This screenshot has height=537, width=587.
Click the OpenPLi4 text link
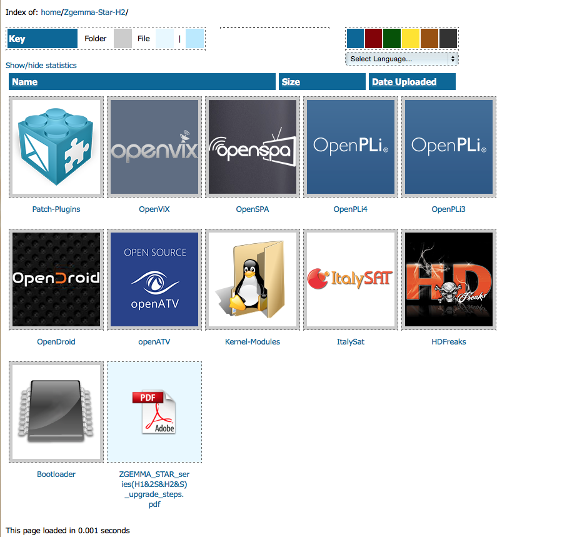(351, 209)
